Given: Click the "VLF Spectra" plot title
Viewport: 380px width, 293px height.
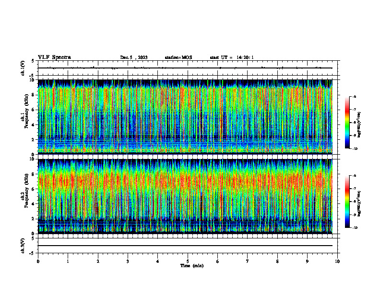Looking at the screenshot, I should pos(54,57).
